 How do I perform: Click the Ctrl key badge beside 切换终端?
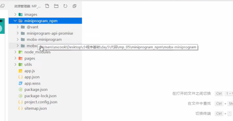(x=219, y=114)
